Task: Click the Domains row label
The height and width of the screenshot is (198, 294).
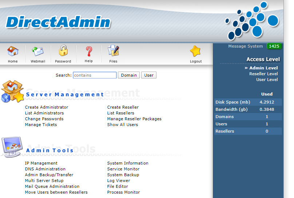Action: [x=225, y=117]
